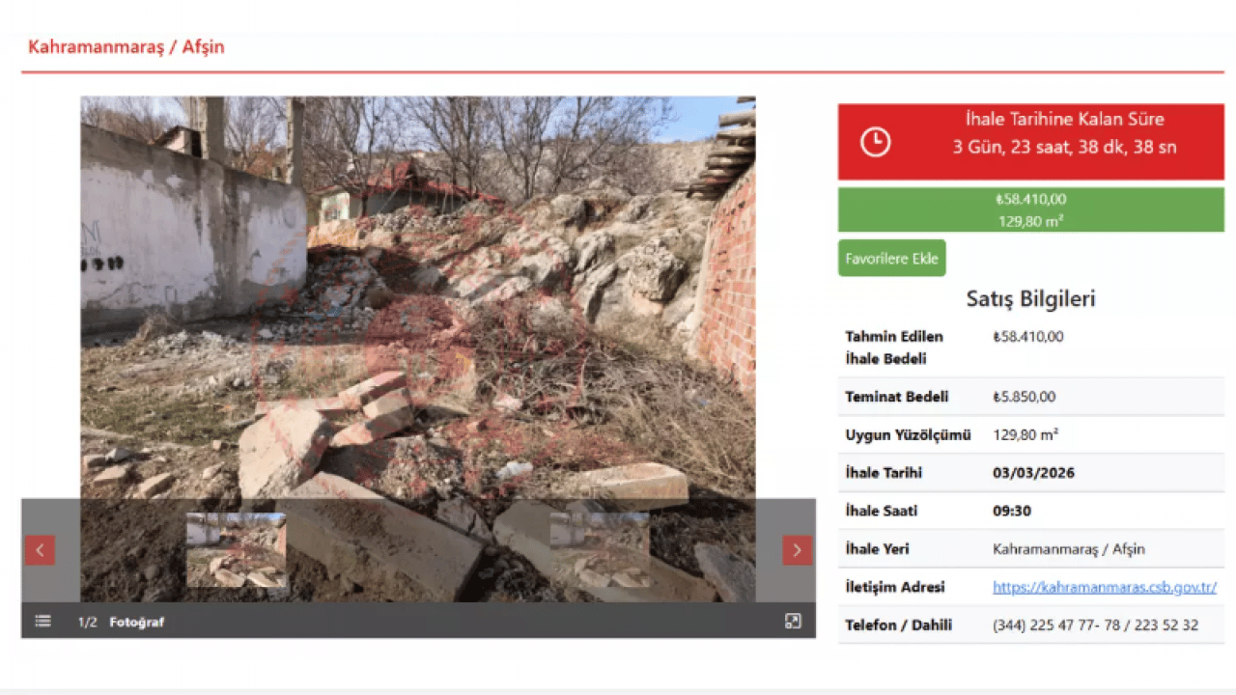Click the Kahramanmaraş / Afşin page heading

pyautogui.click(x=126, y=46)
